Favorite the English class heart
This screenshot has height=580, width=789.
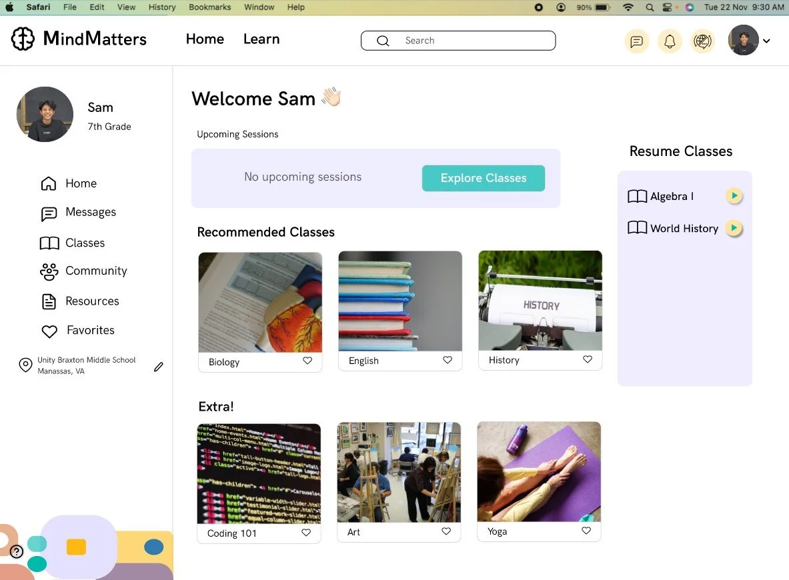[448, 360]
